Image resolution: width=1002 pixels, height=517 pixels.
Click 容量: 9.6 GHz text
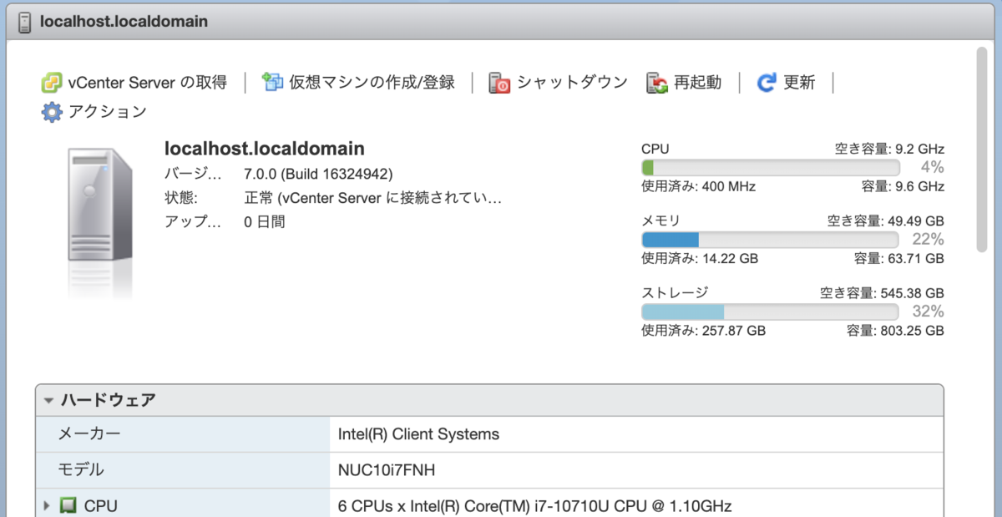903,186
